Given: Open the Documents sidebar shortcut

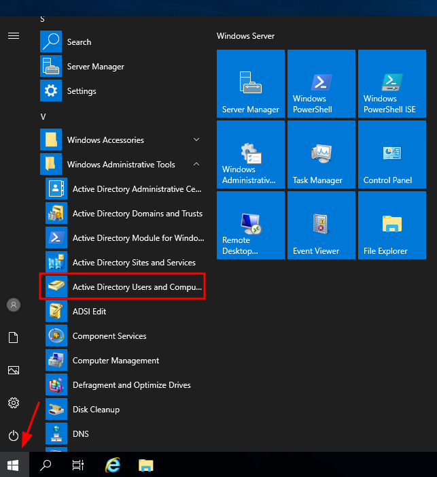Looking at the screenshot, I should pos(14,338).
